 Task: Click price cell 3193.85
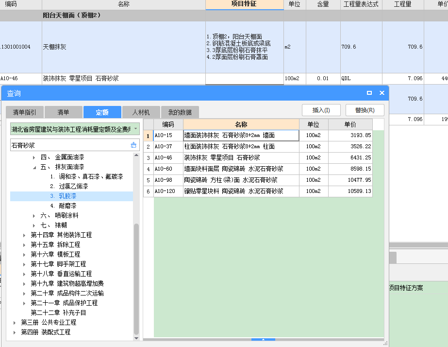point(350,135)
